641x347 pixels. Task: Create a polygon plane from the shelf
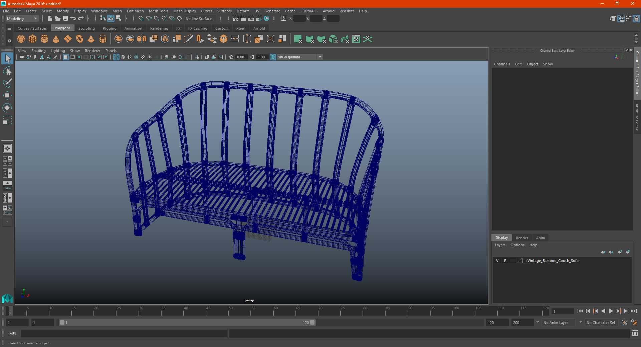[68, 39]
